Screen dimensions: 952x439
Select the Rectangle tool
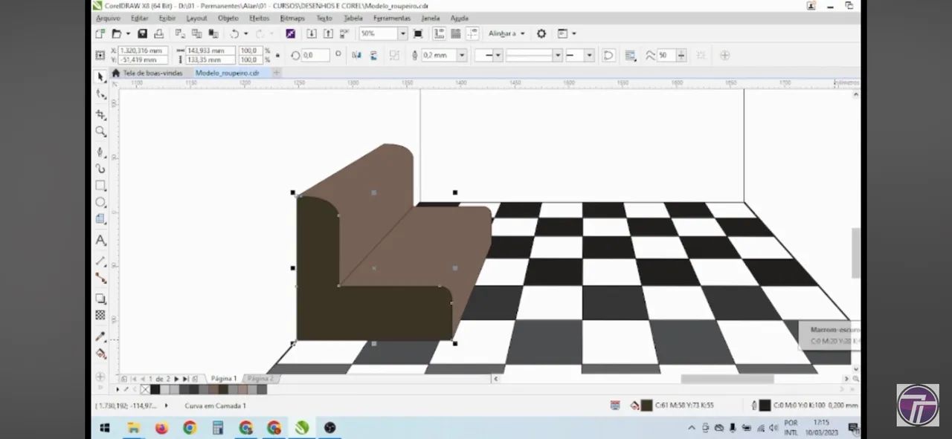(100, 186)
